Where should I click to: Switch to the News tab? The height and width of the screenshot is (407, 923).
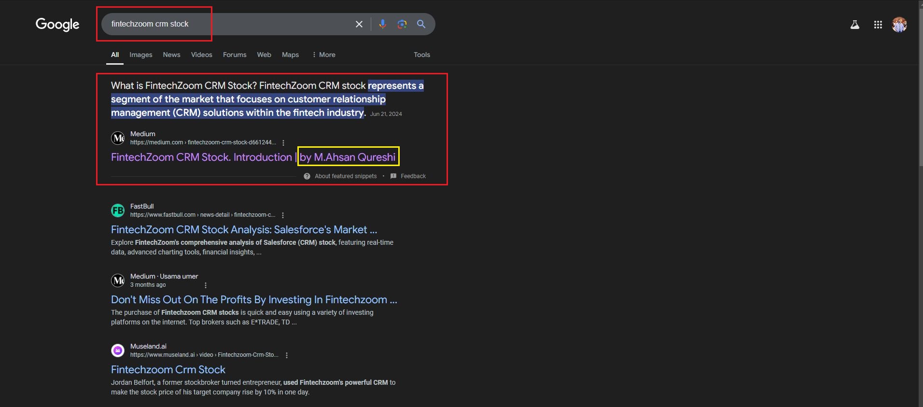(171, 55)
